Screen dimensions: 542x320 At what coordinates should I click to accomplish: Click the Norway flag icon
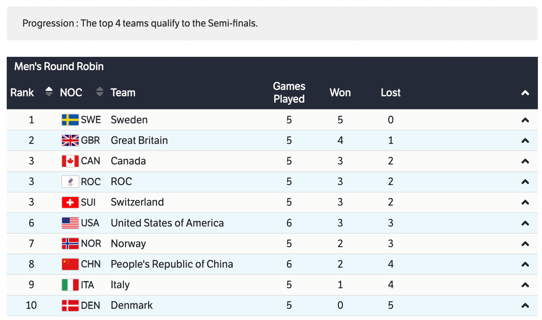pyautogui.click(x=70, y=244)
